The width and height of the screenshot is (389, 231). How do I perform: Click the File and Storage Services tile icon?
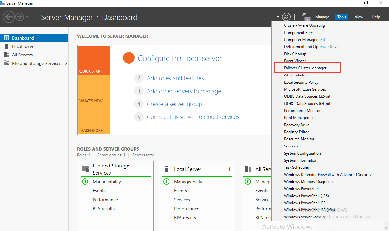point(86,169)
